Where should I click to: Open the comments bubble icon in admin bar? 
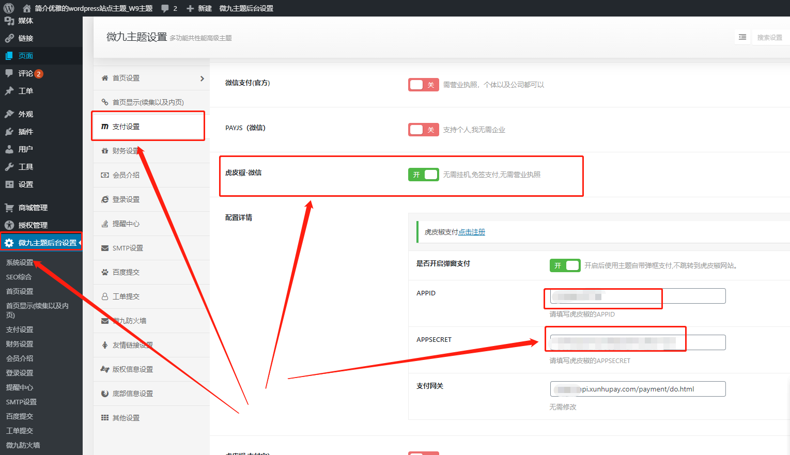pyautogui.click(x=165, y=8)
